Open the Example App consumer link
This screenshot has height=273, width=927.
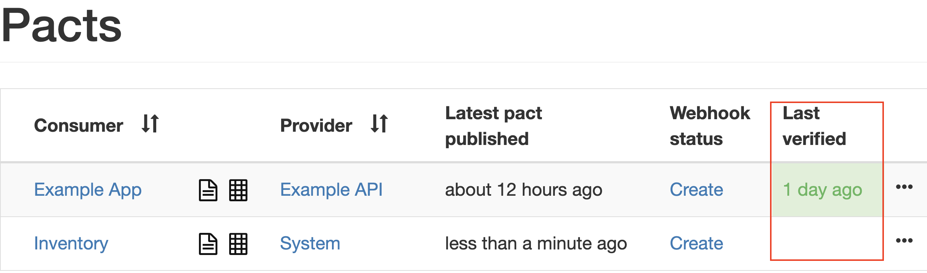(88, 190)
